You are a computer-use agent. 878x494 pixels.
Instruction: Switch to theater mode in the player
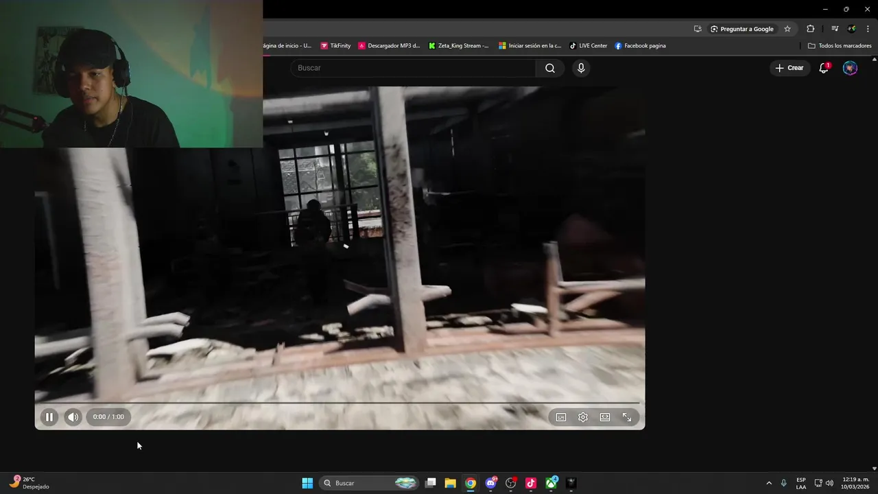[x=605, y=417]
